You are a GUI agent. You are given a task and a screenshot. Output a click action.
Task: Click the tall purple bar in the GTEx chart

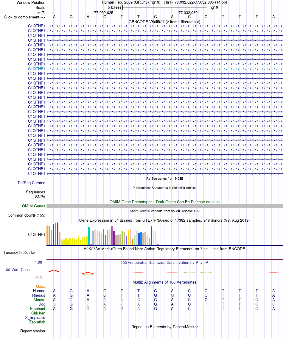[x=112, y=236]
